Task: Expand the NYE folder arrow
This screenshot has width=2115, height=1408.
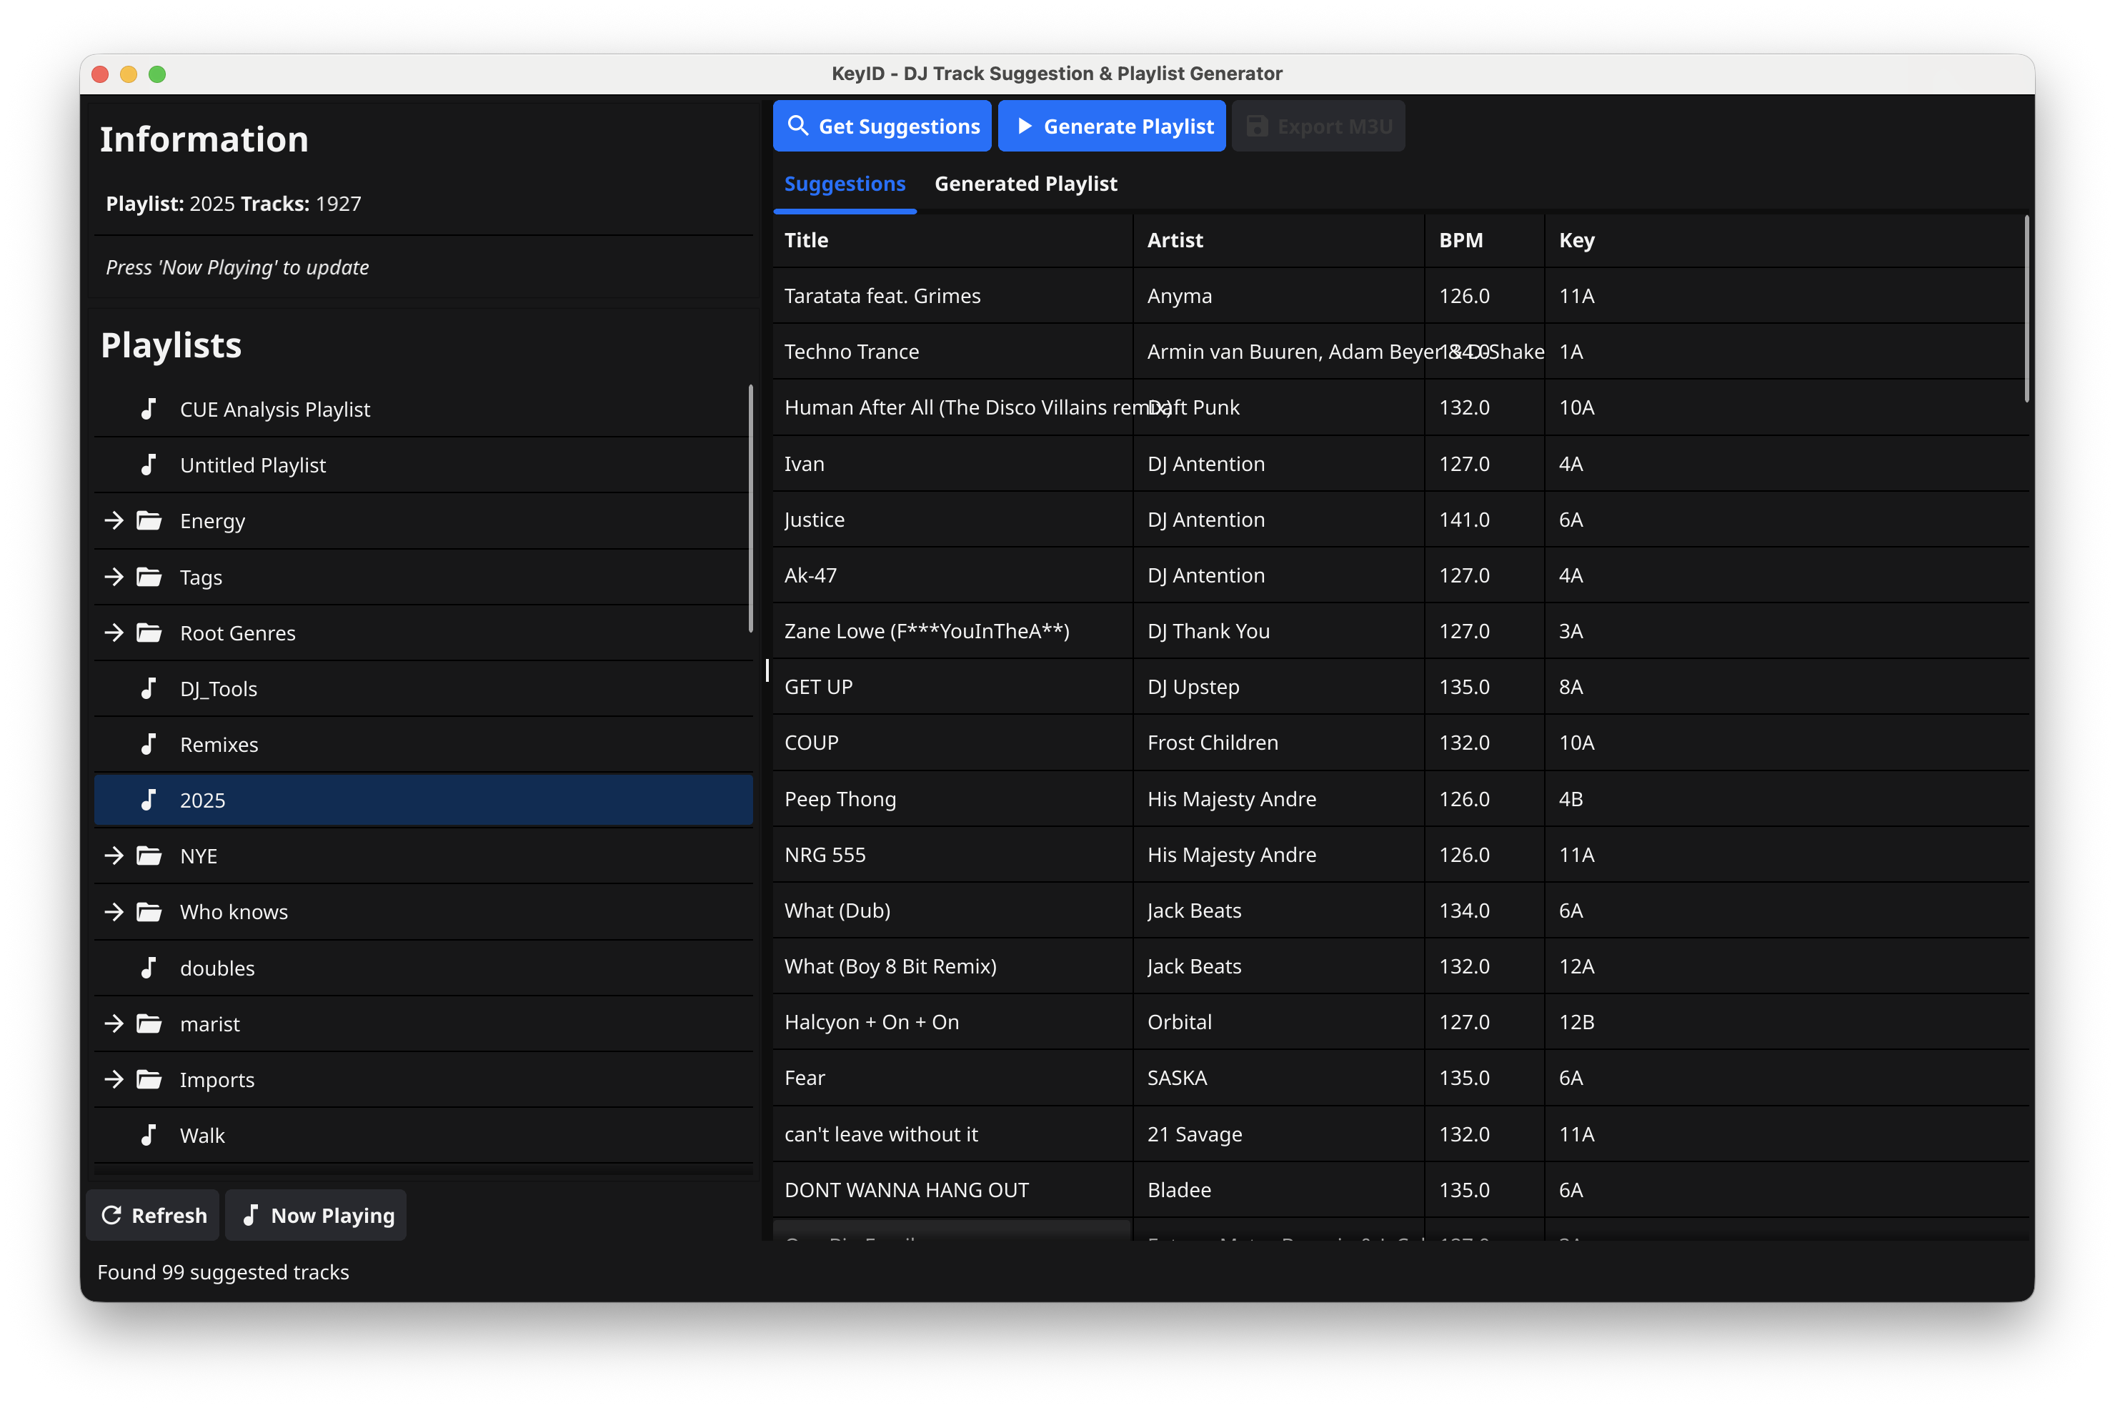Action: coord(113,855)
